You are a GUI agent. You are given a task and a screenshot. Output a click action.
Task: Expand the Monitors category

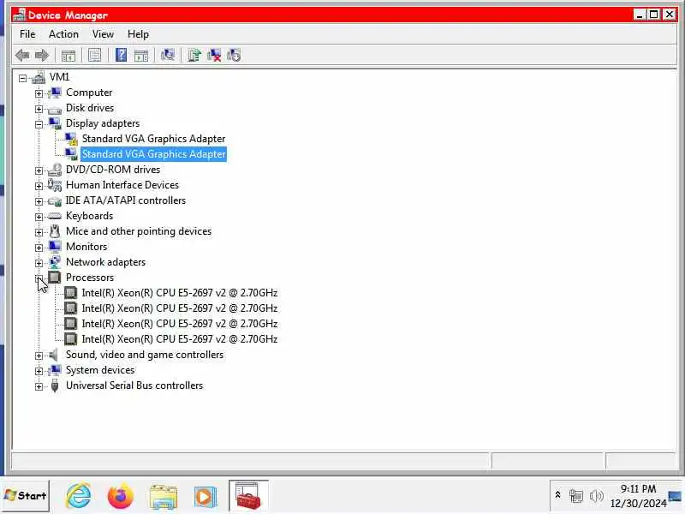click(39, 248)
